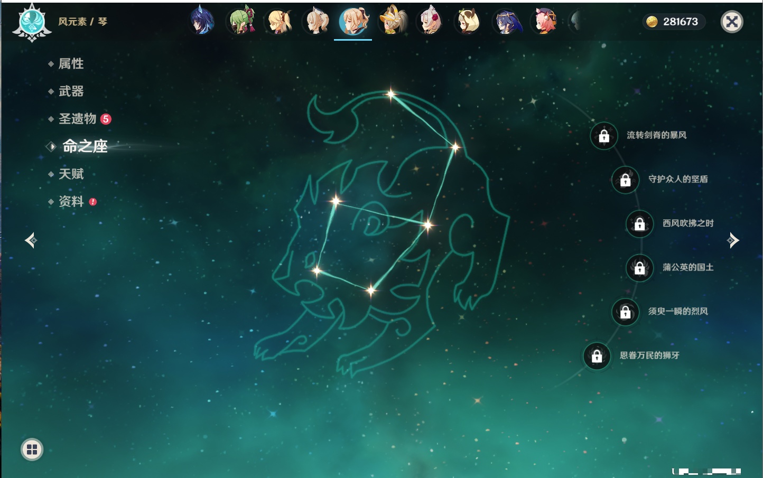Viewport: 763px width, 478px height.
Task: Select the green-haired masked character portrait
Action: 241,21
